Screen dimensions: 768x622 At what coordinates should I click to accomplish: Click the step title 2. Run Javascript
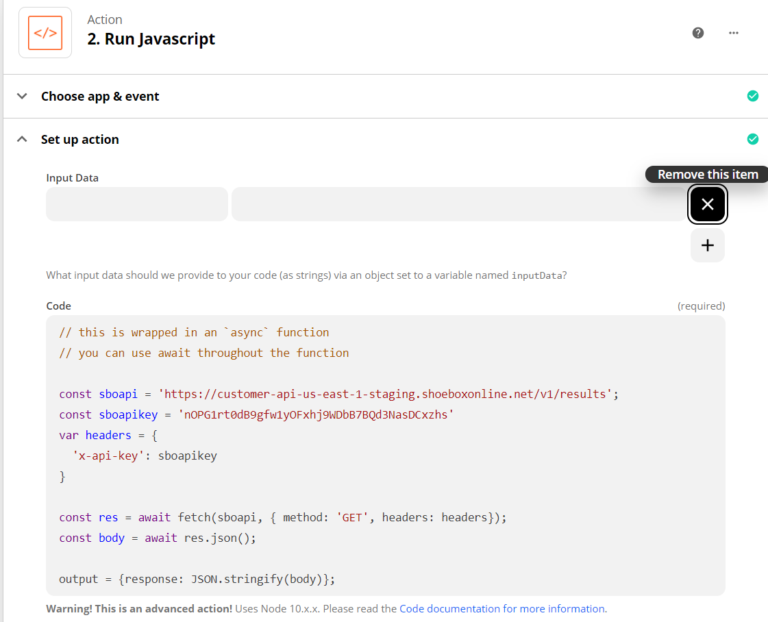(x=151, y=39)
